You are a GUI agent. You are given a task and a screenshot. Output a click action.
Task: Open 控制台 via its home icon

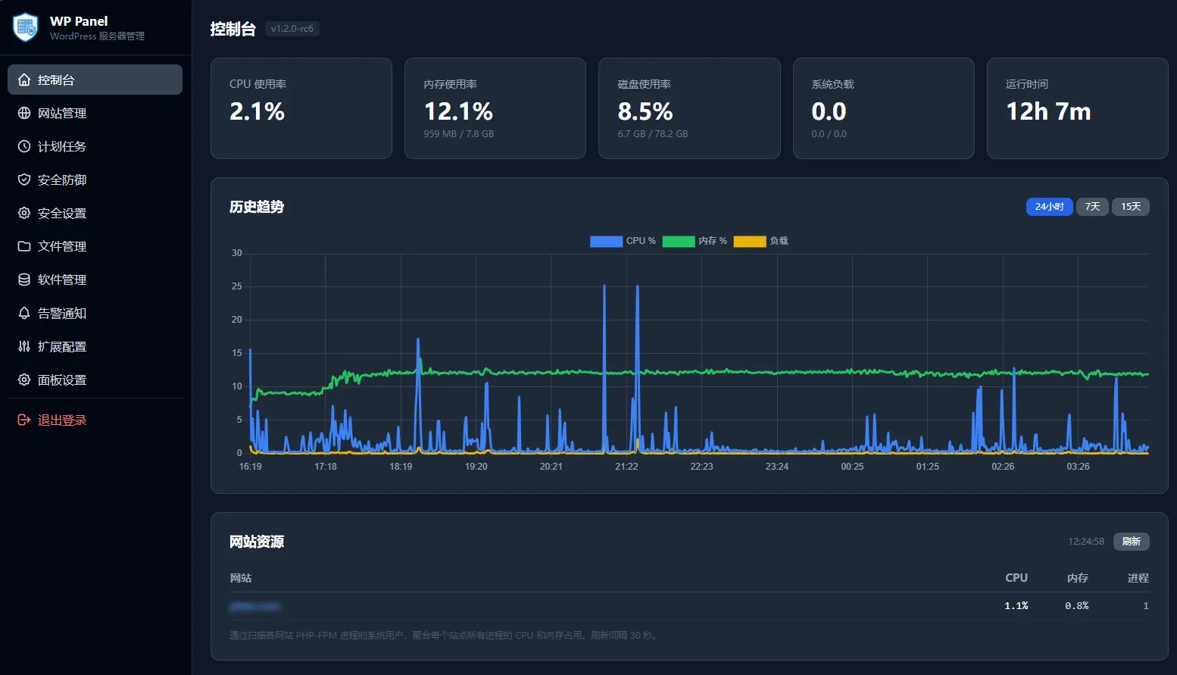pos(24,80)
